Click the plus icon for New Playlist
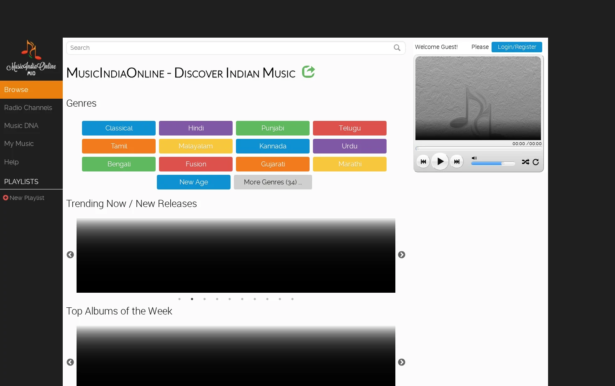This screenshot has width=615, height=386. tap(5, 198)
